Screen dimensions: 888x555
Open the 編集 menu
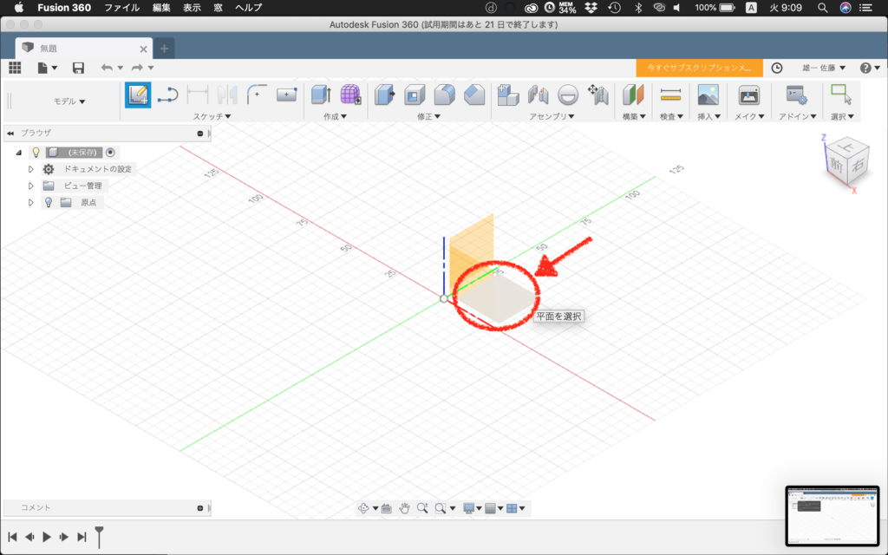point(161,7)
